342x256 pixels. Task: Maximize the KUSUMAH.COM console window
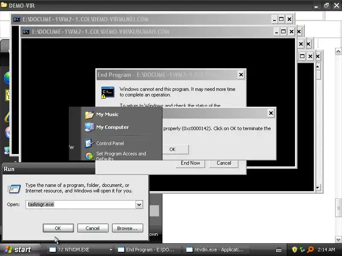point(283,32)
